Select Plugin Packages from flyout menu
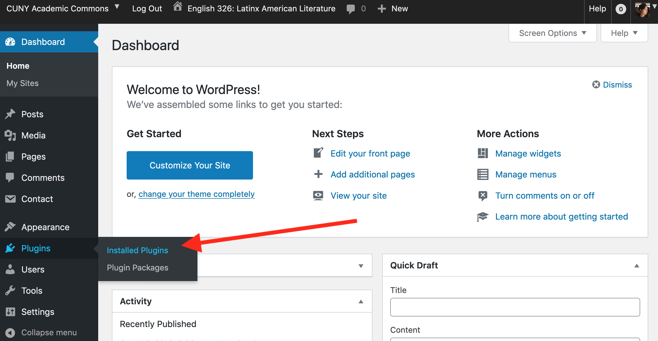This screenshot has width=658, height=341. pyautogui.click(x=137, y=267)
